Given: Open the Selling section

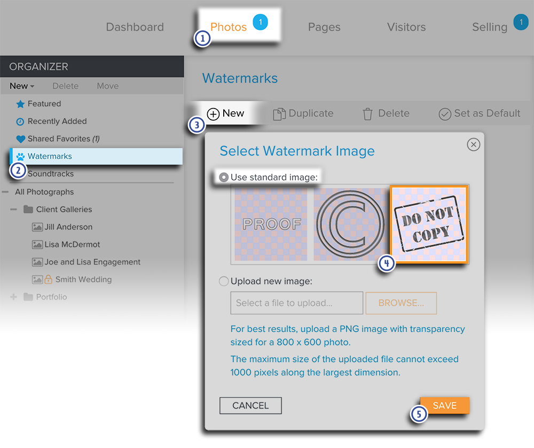Looking at the screenshot, I should tap(489, 27).
